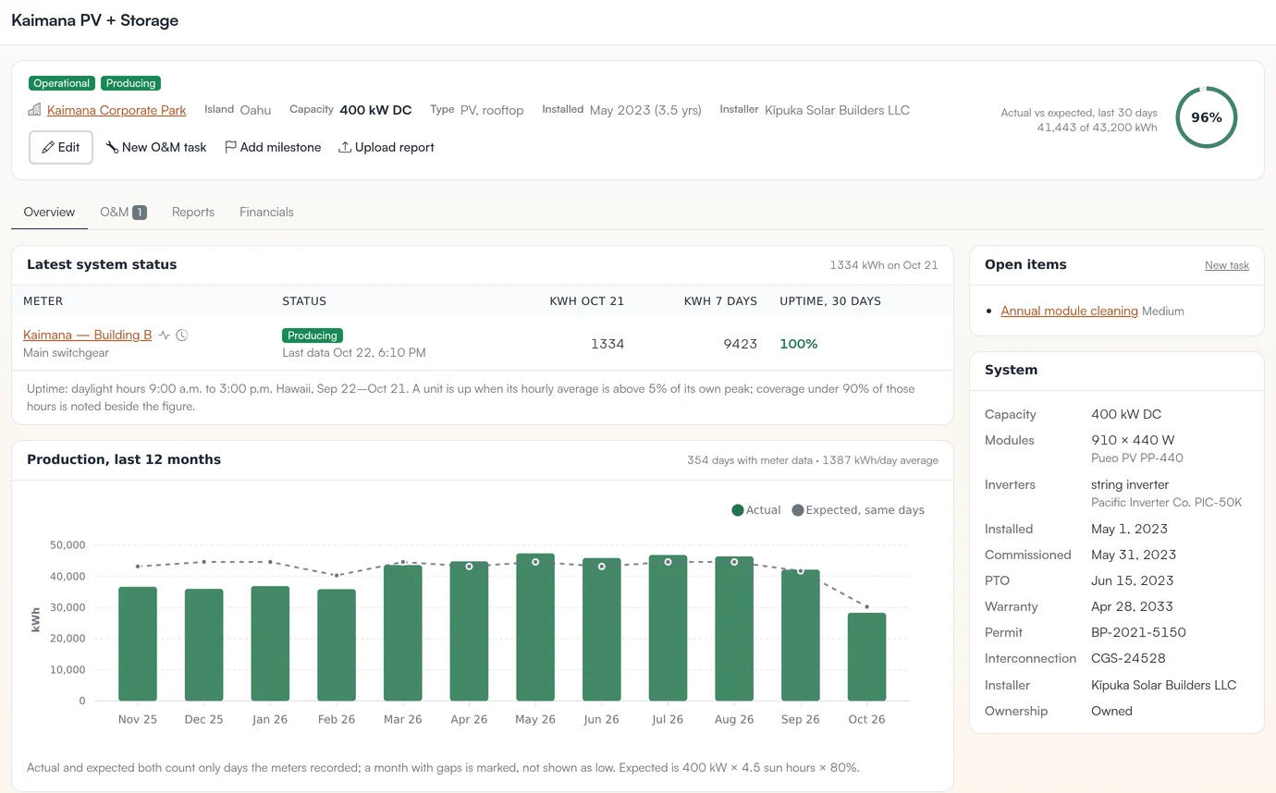Click the wrench icon for New O&M task

pos(112,147)
